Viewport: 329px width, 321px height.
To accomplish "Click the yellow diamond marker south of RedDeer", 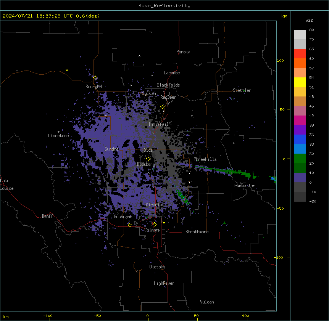I will [162, 107].
